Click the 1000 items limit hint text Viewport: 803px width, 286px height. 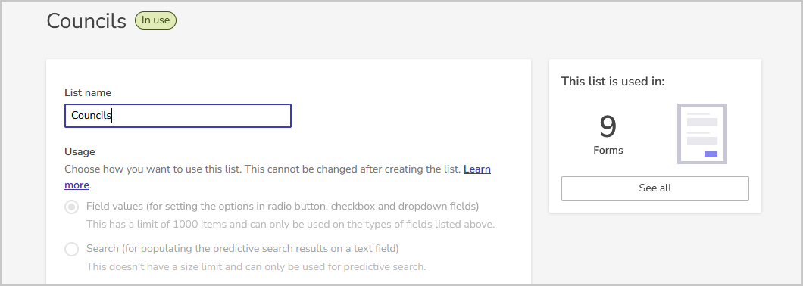[290, 224]
